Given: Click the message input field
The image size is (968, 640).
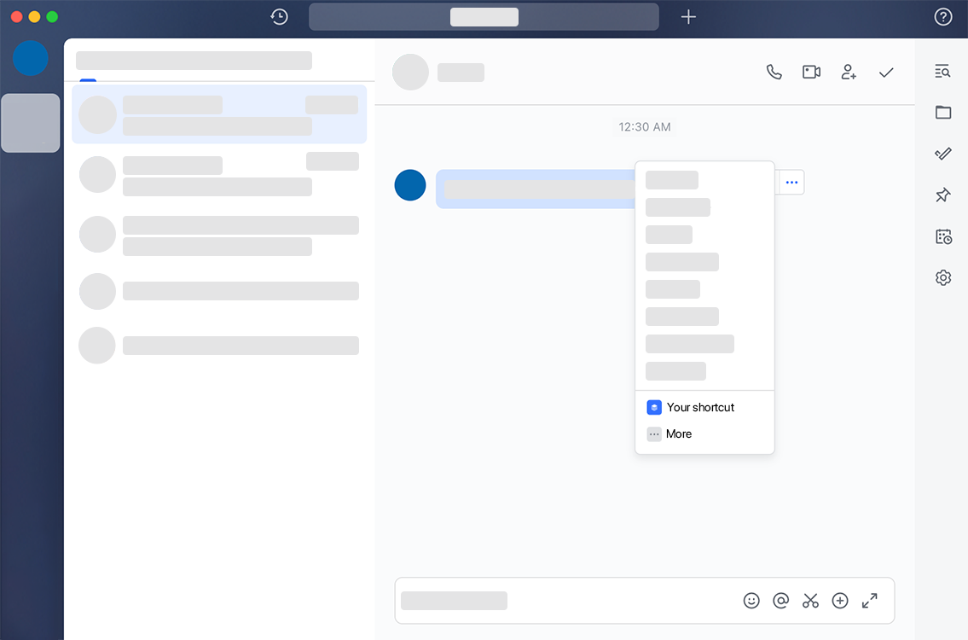Looking at the screenshot, I should click(x=645, y=601).
